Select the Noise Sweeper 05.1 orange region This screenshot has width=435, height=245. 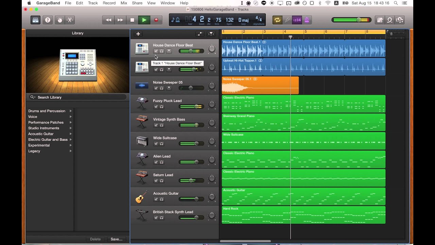[x=260, y=85]
